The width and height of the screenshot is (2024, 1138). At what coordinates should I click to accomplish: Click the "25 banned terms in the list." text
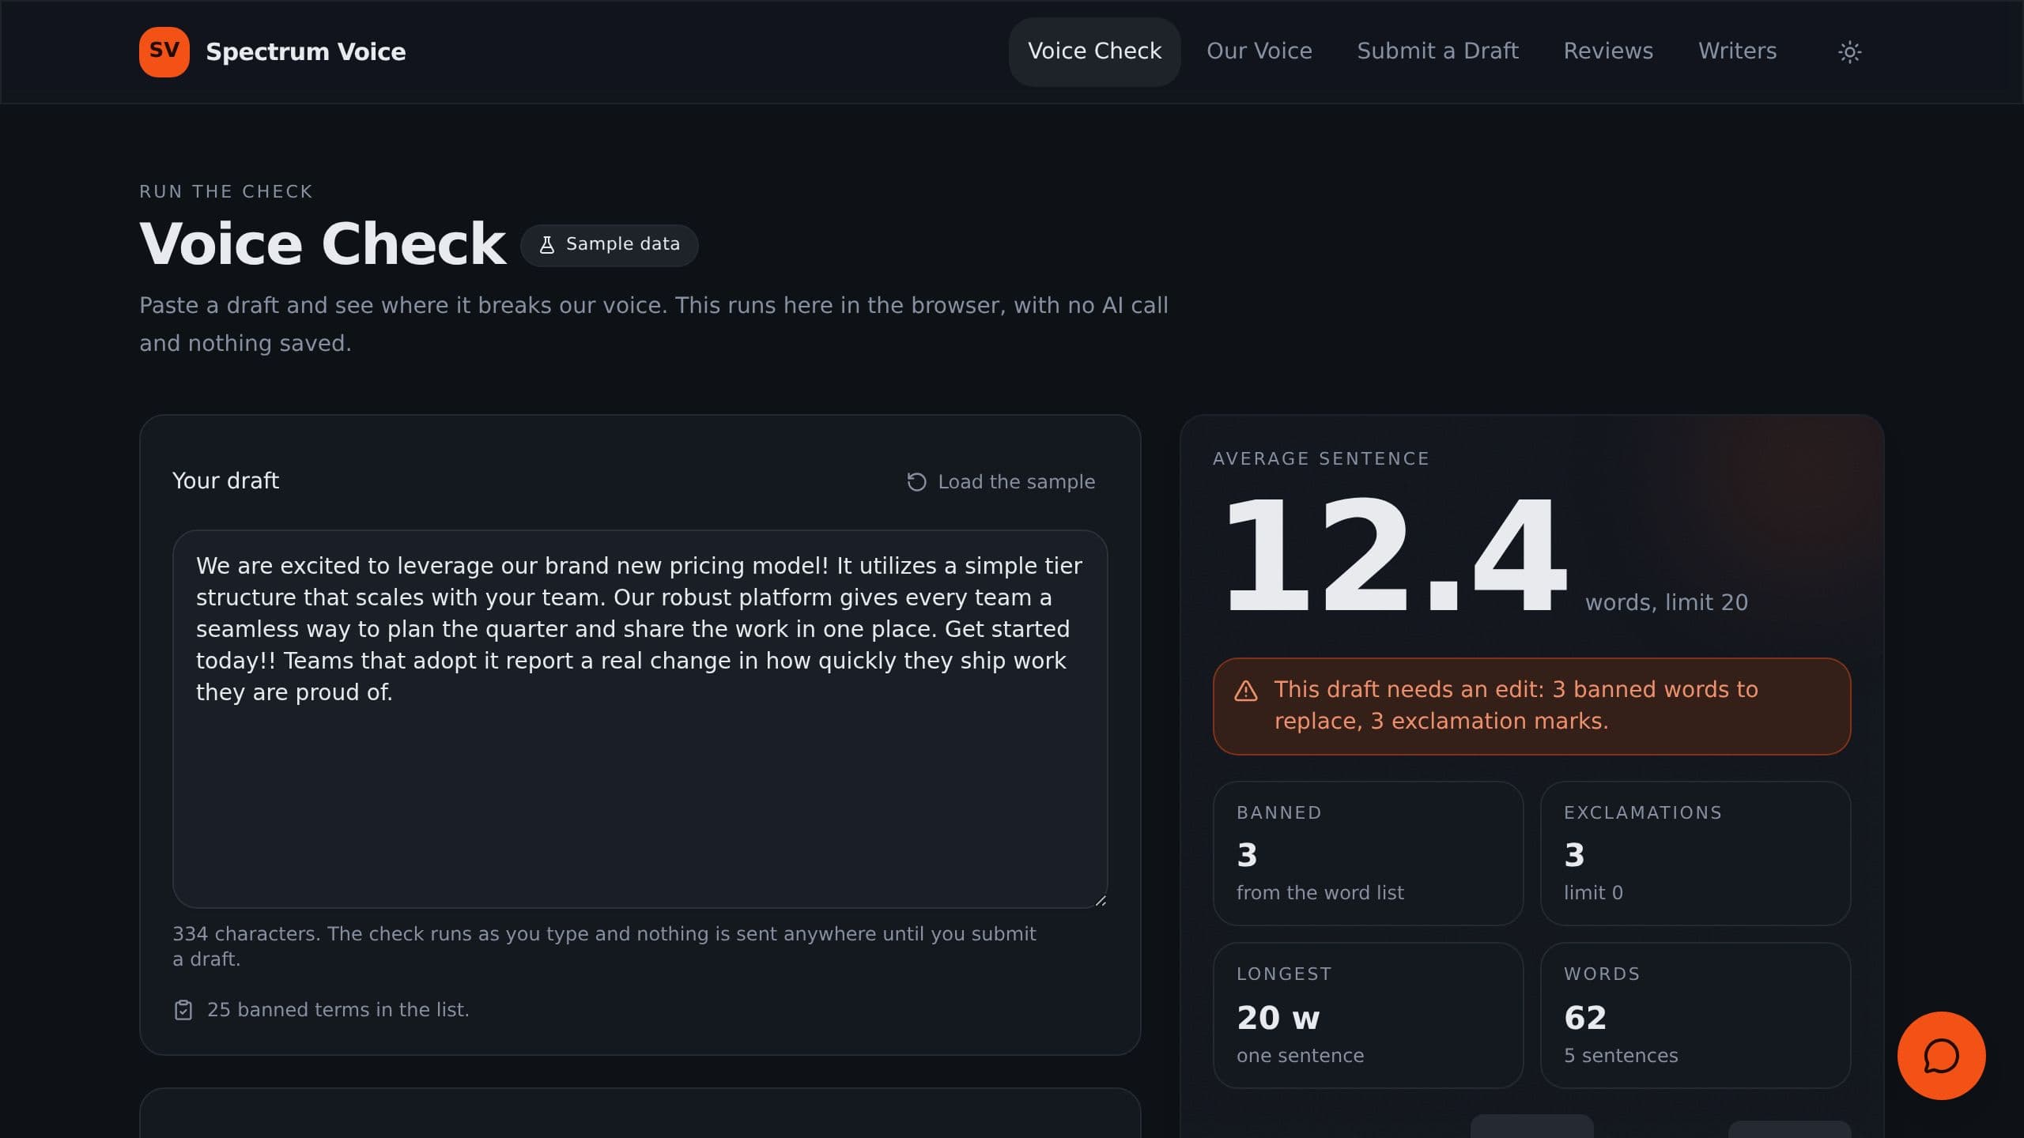[x=338, y=1010]
